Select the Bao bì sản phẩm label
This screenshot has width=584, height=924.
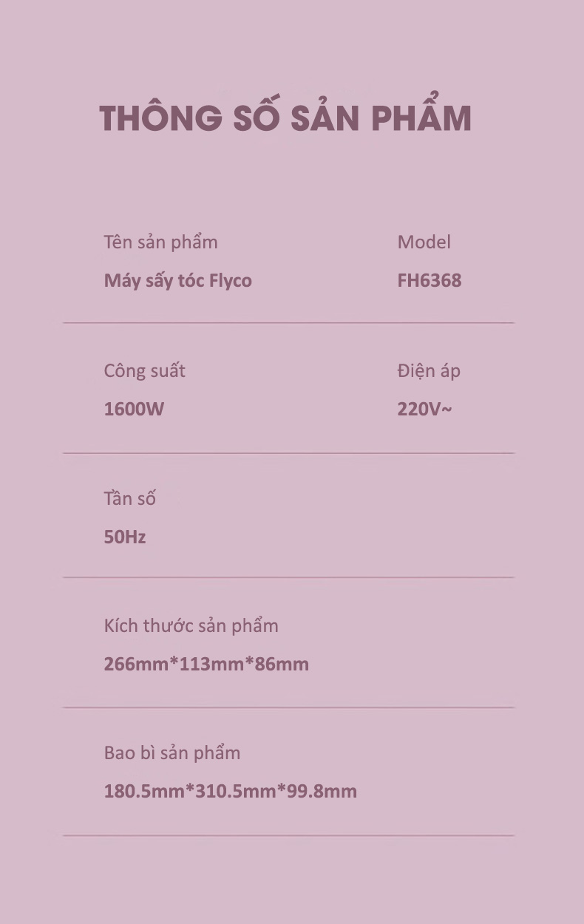point(172,753)
